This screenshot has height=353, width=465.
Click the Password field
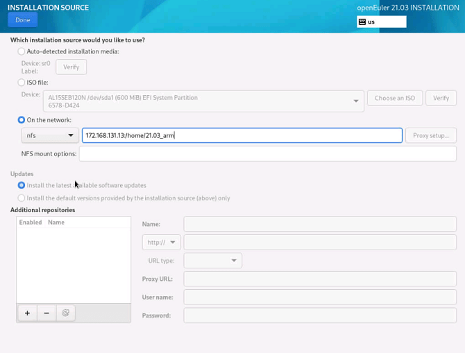[320, 316]
